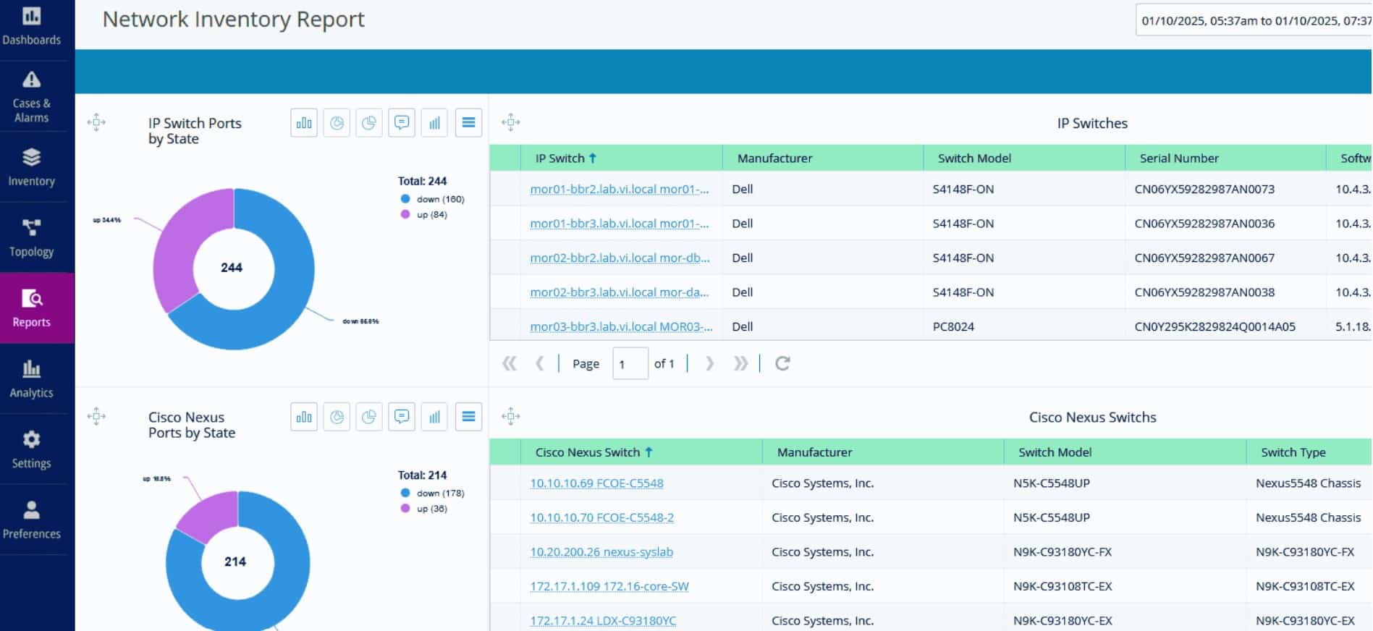Open mor03-bbr3.lab.vi.local switch link
1373x631 pixels.
tap(622, 326)
